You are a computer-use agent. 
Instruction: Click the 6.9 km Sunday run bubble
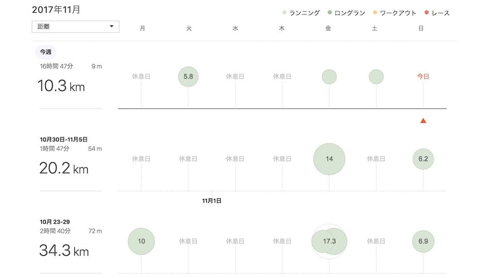coord(423,241)
